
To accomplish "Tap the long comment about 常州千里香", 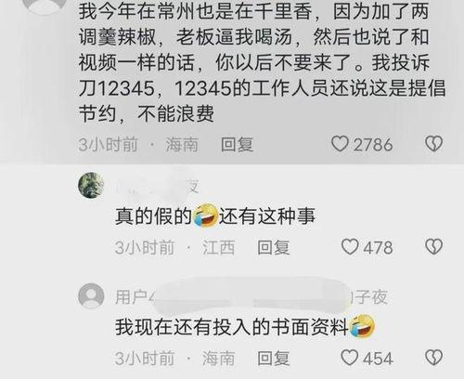I will tap(262, 62).
